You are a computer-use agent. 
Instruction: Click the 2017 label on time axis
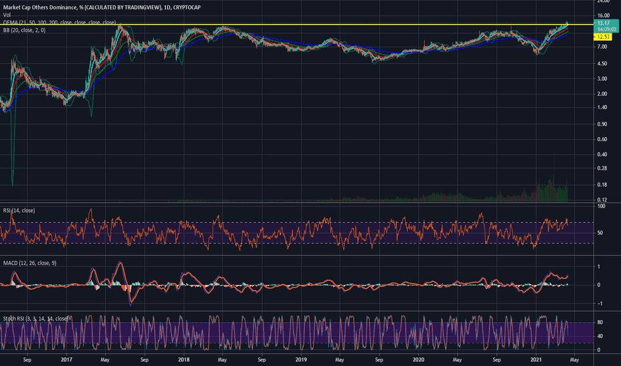pos(67,359)
